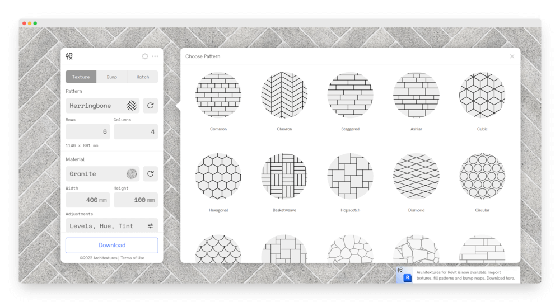Choose the Hexagonal pattern

coord(218,176)
